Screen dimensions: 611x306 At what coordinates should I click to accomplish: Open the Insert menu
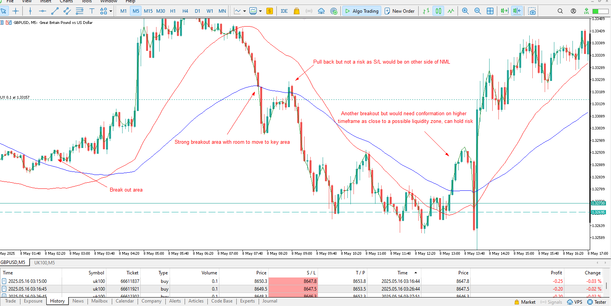[x=45, y=1]
